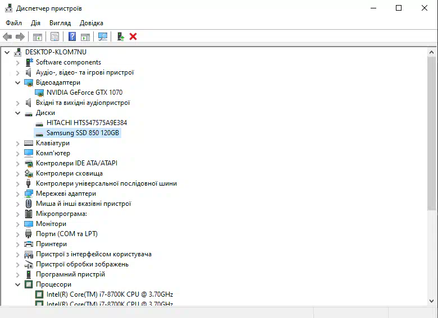Open the Вигляд menu
Viewport: 438px width, 318px height.
[x=60, y=23]
